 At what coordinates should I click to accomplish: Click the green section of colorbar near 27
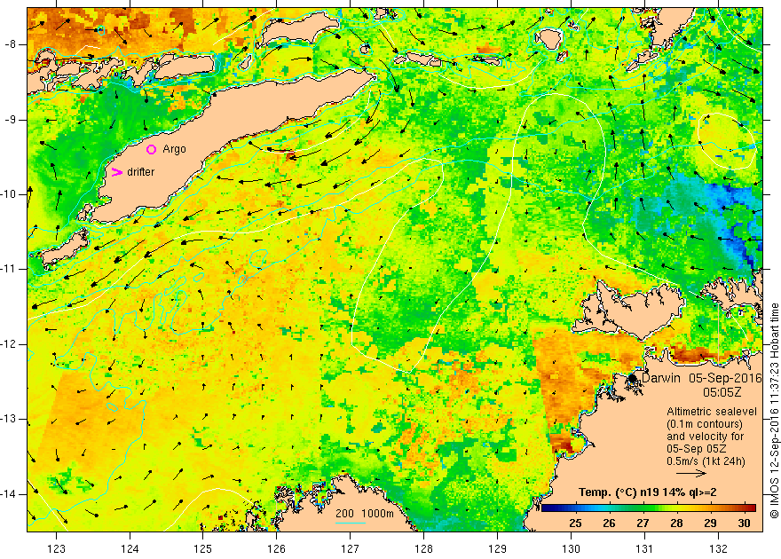643,508
